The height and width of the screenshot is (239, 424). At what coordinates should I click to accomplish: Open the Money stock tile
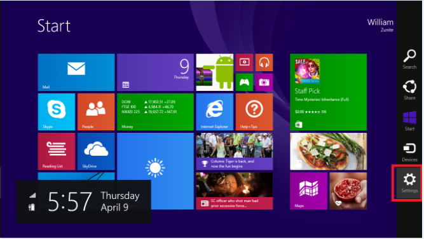pyautogui.click(x=155, y=112)
